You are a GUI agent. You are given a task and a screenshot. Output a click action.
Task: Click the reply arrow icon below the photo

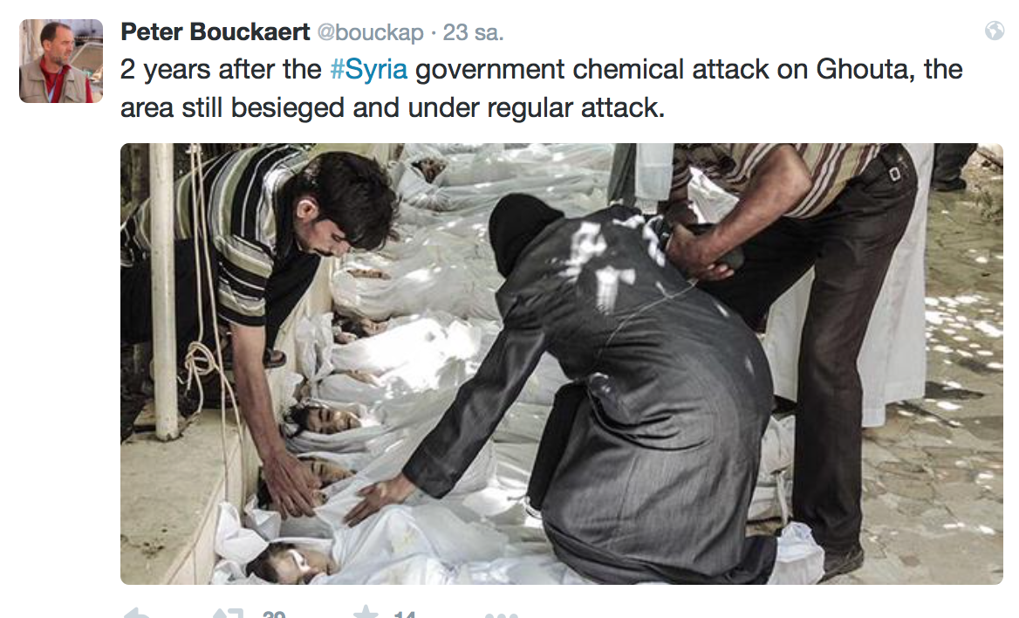pos(136,614)
